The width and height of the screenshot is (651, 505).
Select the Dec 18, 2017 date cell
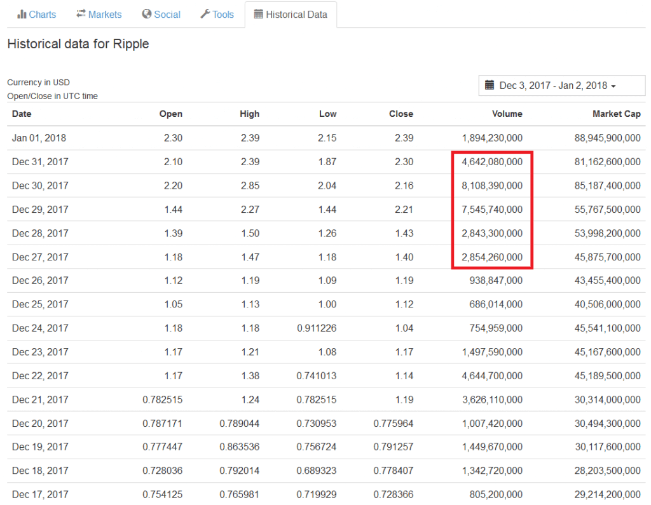click(x=40, y=471)
